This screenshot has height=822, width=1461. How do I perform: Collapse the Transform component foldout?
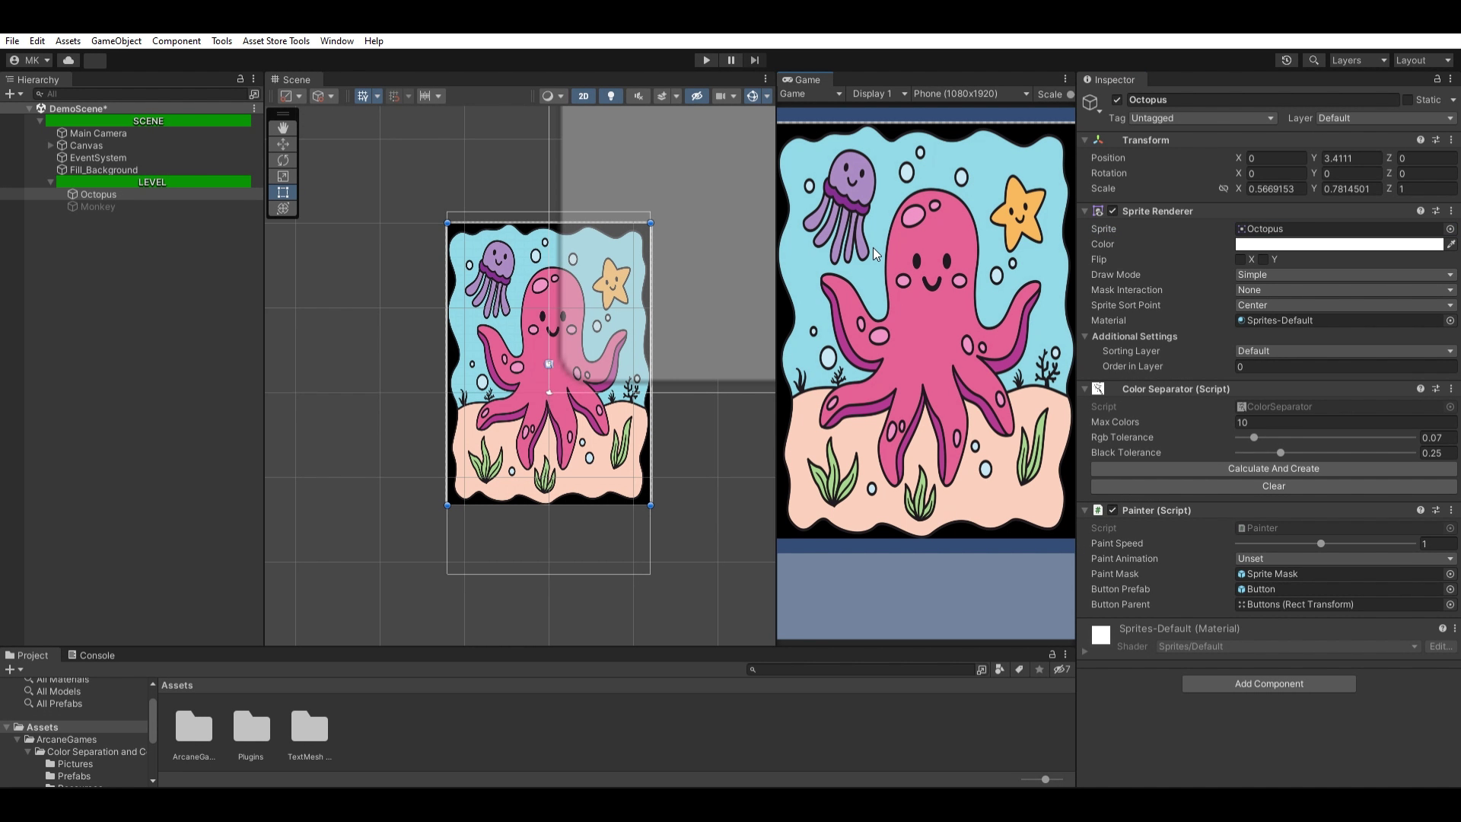click(x=1084, y=140)
